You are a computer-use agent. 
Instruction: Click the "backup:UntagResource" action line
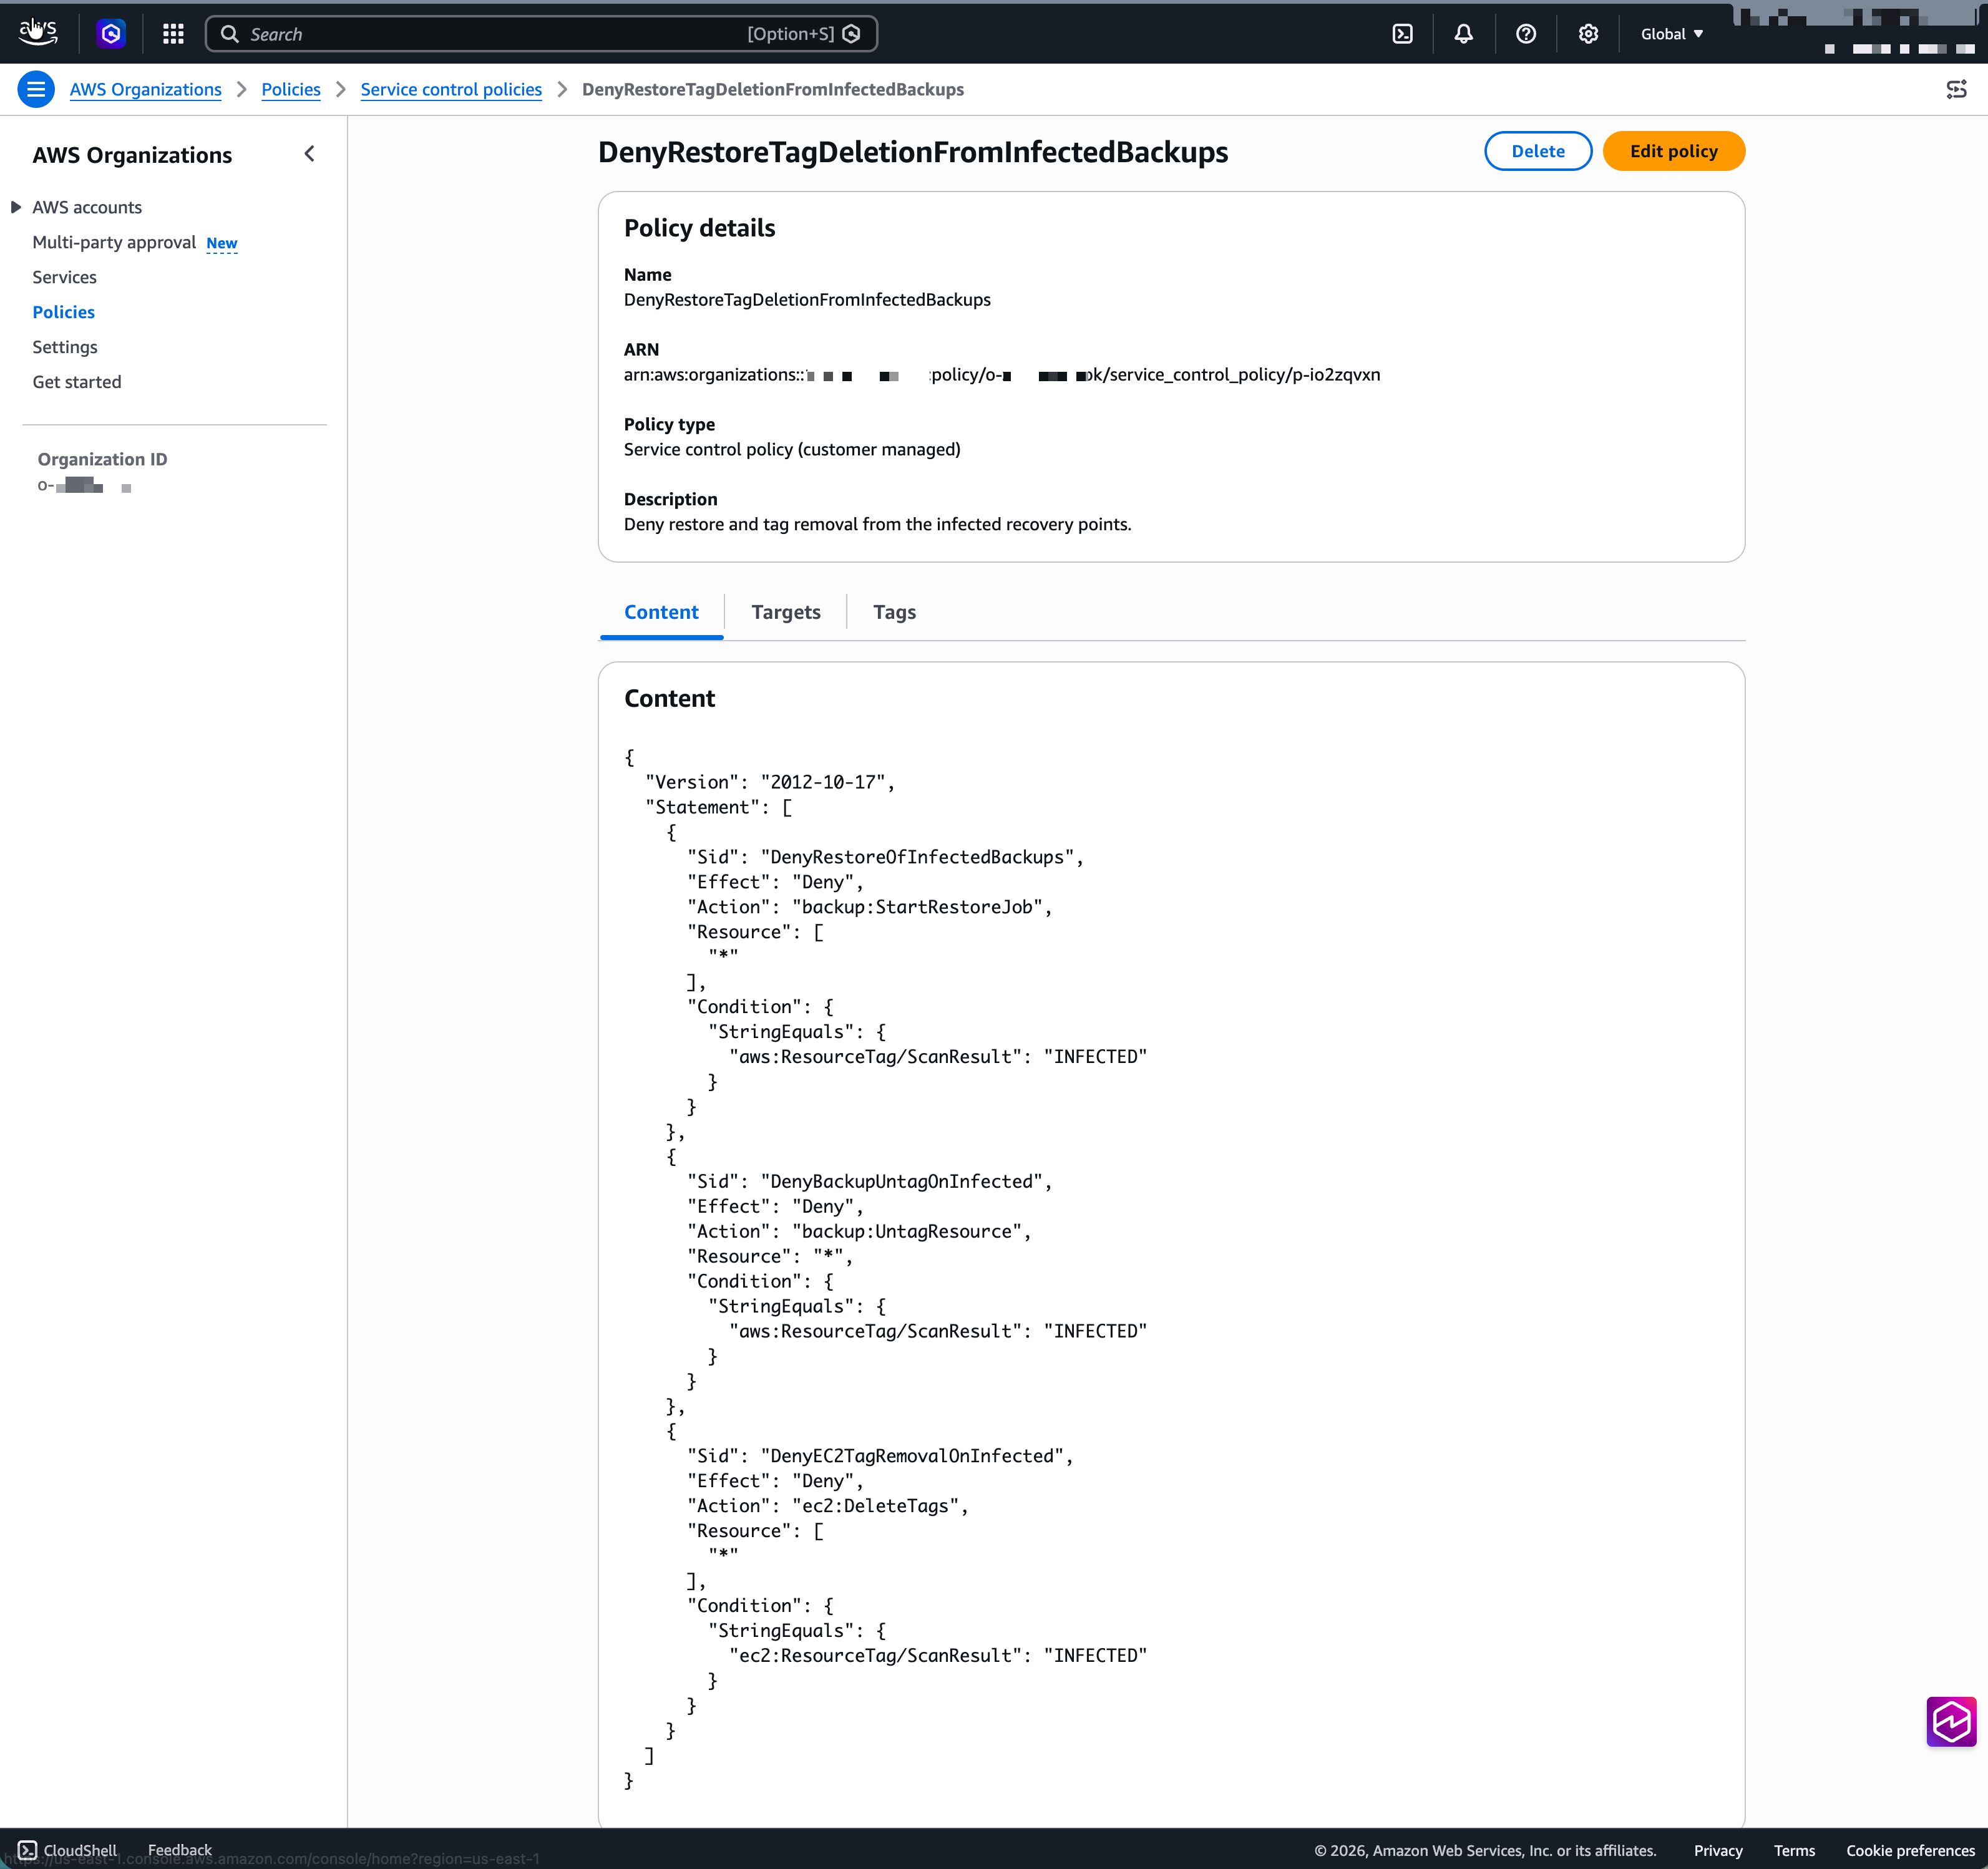859,1232
